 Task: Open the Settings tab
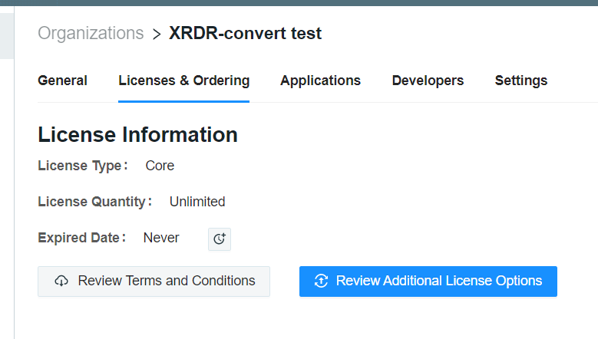tap(520, 81)
